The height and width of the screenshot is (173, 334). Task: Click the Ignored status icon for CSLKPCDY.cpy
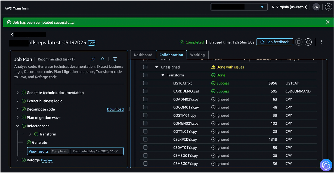click(214, 140)
